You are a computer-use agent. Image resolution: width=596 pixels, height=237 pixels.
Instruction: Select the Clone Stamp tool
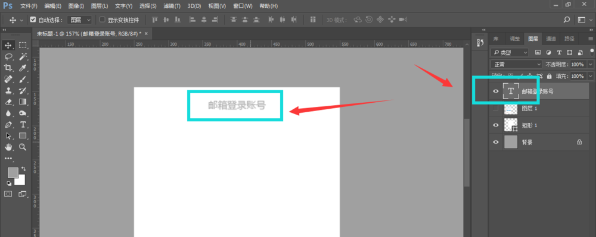[8, 90]
